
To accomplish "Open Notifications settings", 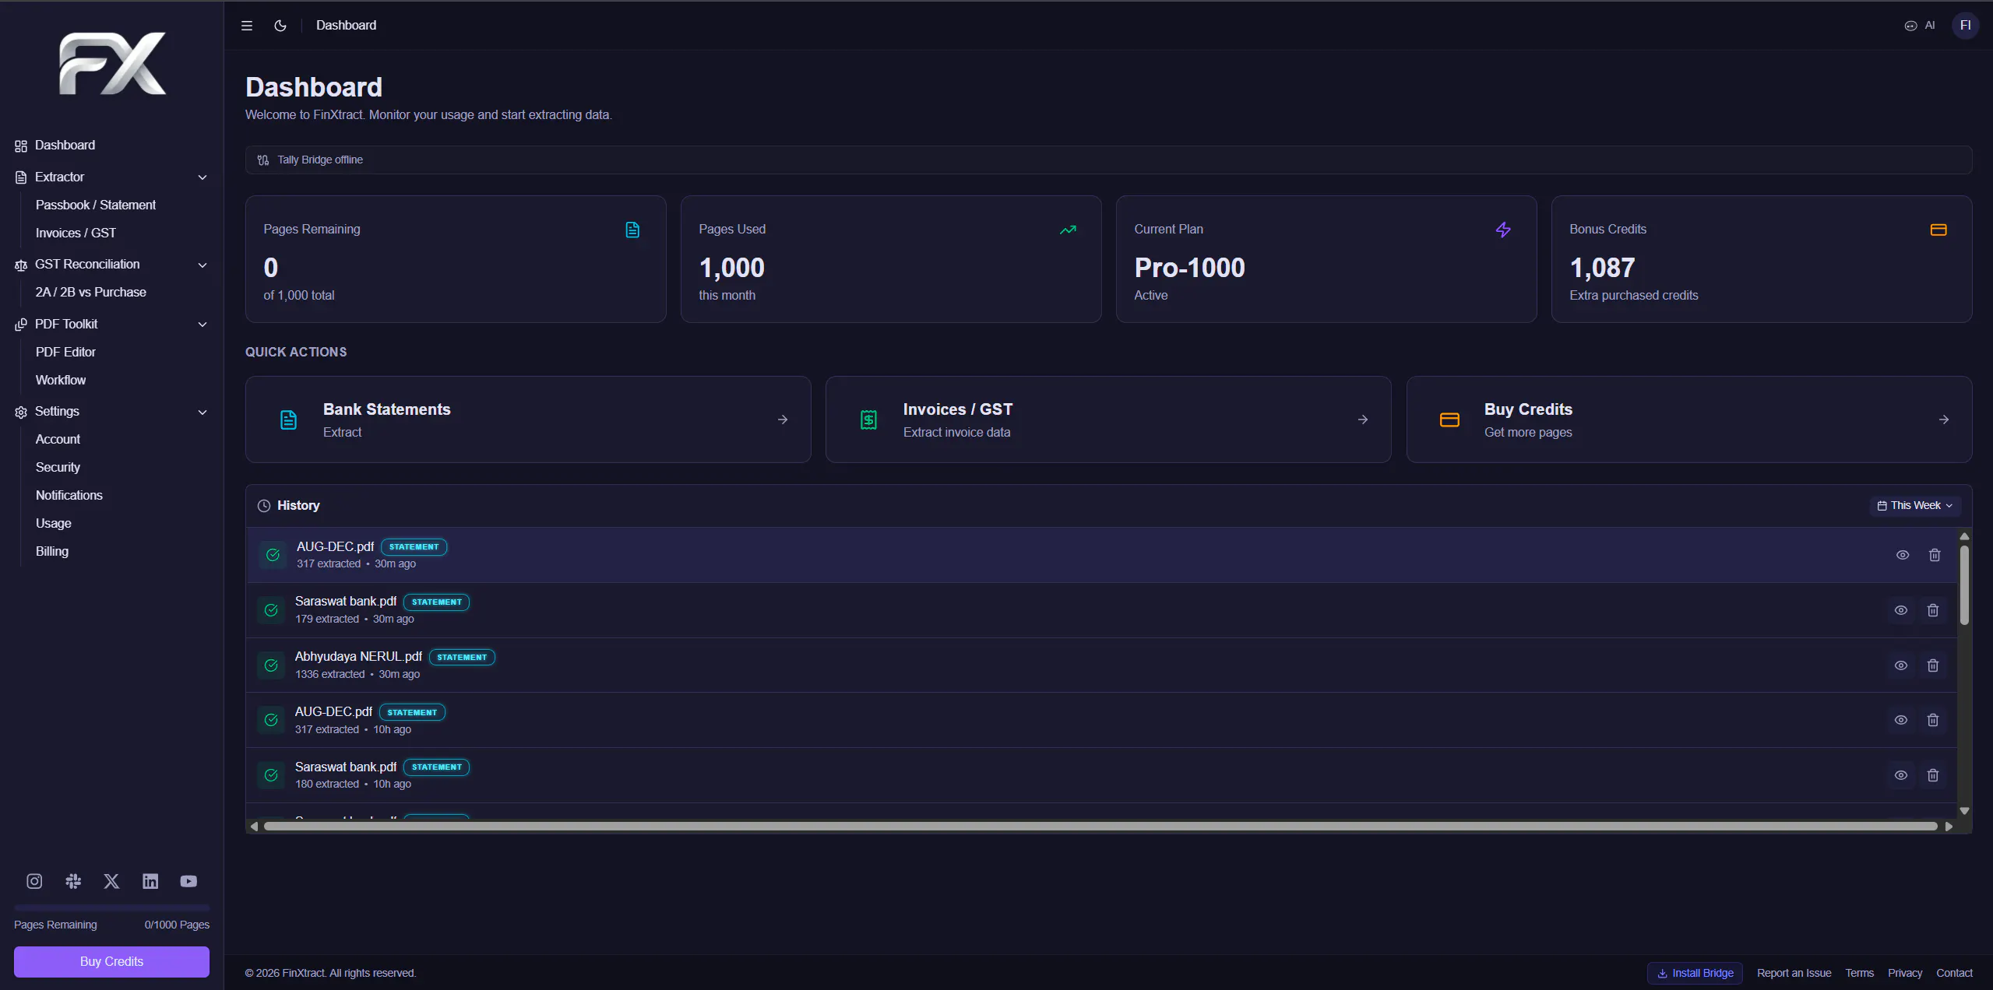I will pos(69,496).
